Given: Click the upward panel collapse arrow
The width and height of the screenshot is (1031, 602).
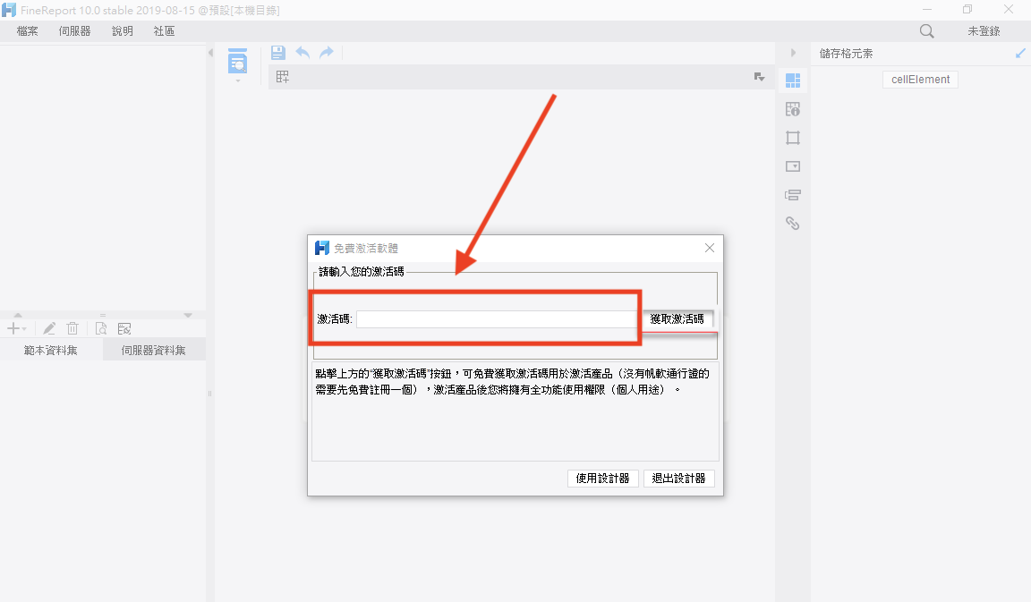Looking at the screenshot, I should (x=18, y=316).
